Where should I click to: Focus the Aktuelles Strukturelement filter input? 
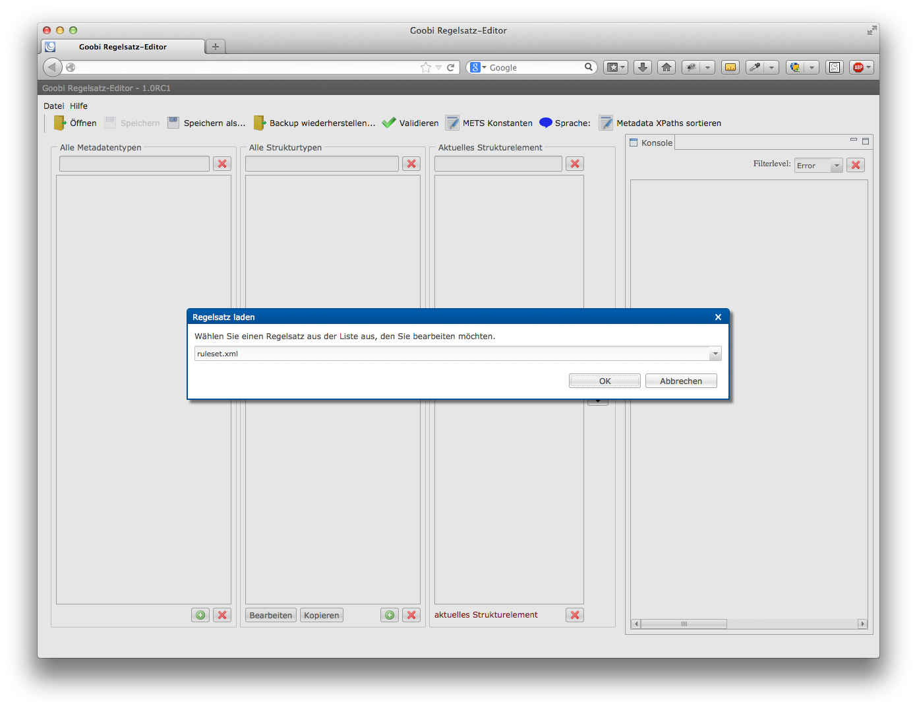pos(498,164)
